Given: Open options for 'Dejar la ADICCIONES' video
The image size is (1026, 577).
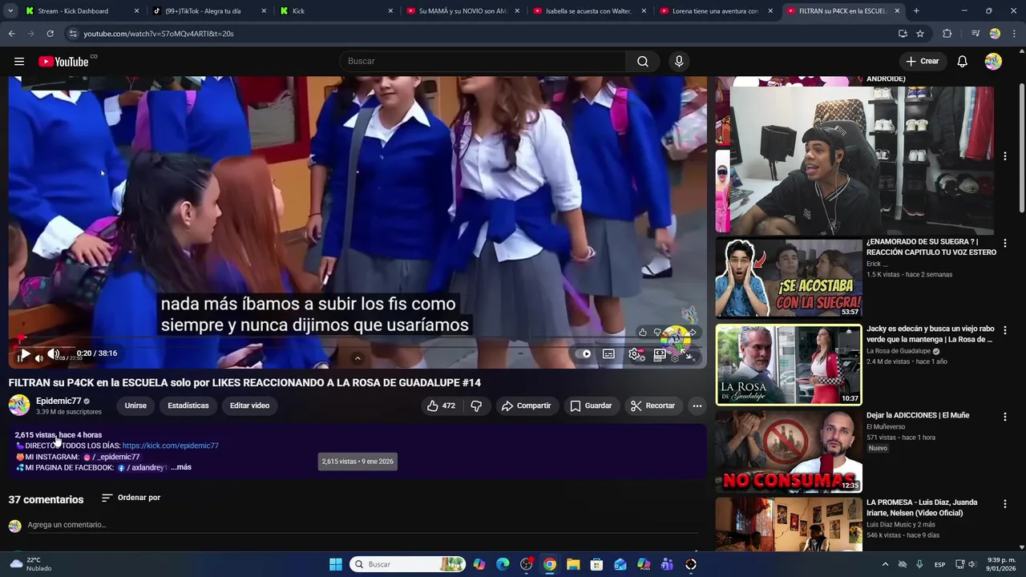Looking at the screenshot, I should pyautogui.click(x=1004, y=417).
